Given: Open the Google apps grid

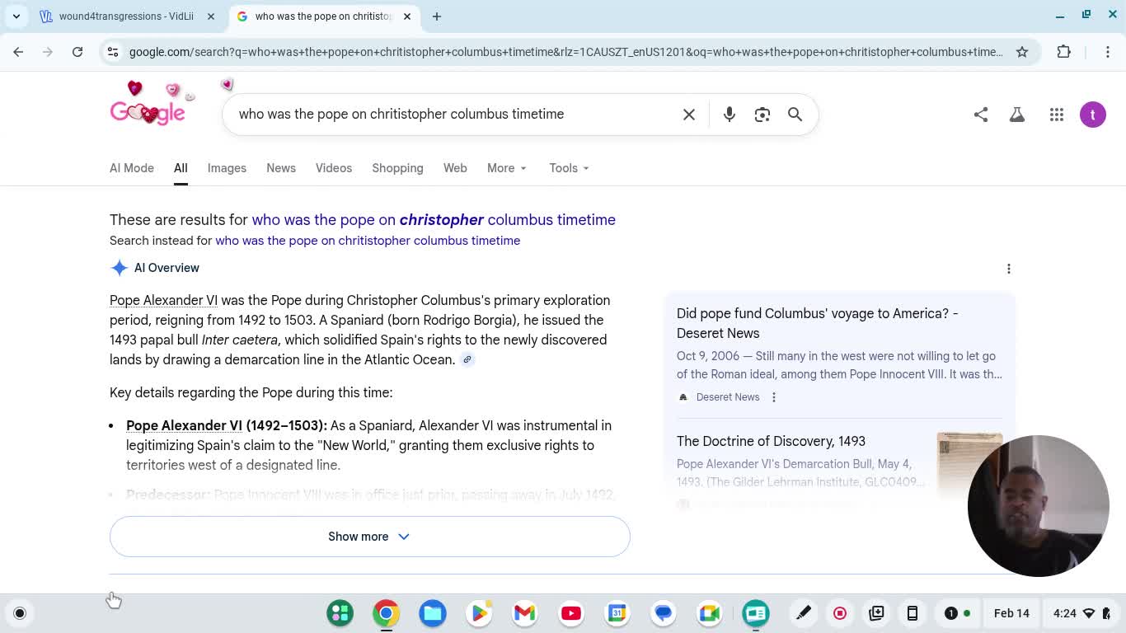Looking at the screenshot, I should click(1057, 115).
